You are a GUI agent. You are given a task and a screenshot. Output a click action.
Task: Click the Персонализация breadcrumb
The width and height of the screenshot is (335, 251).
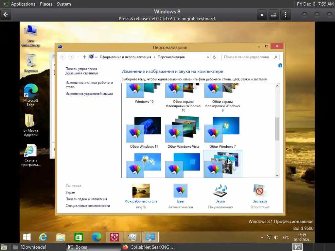point(171,57)
